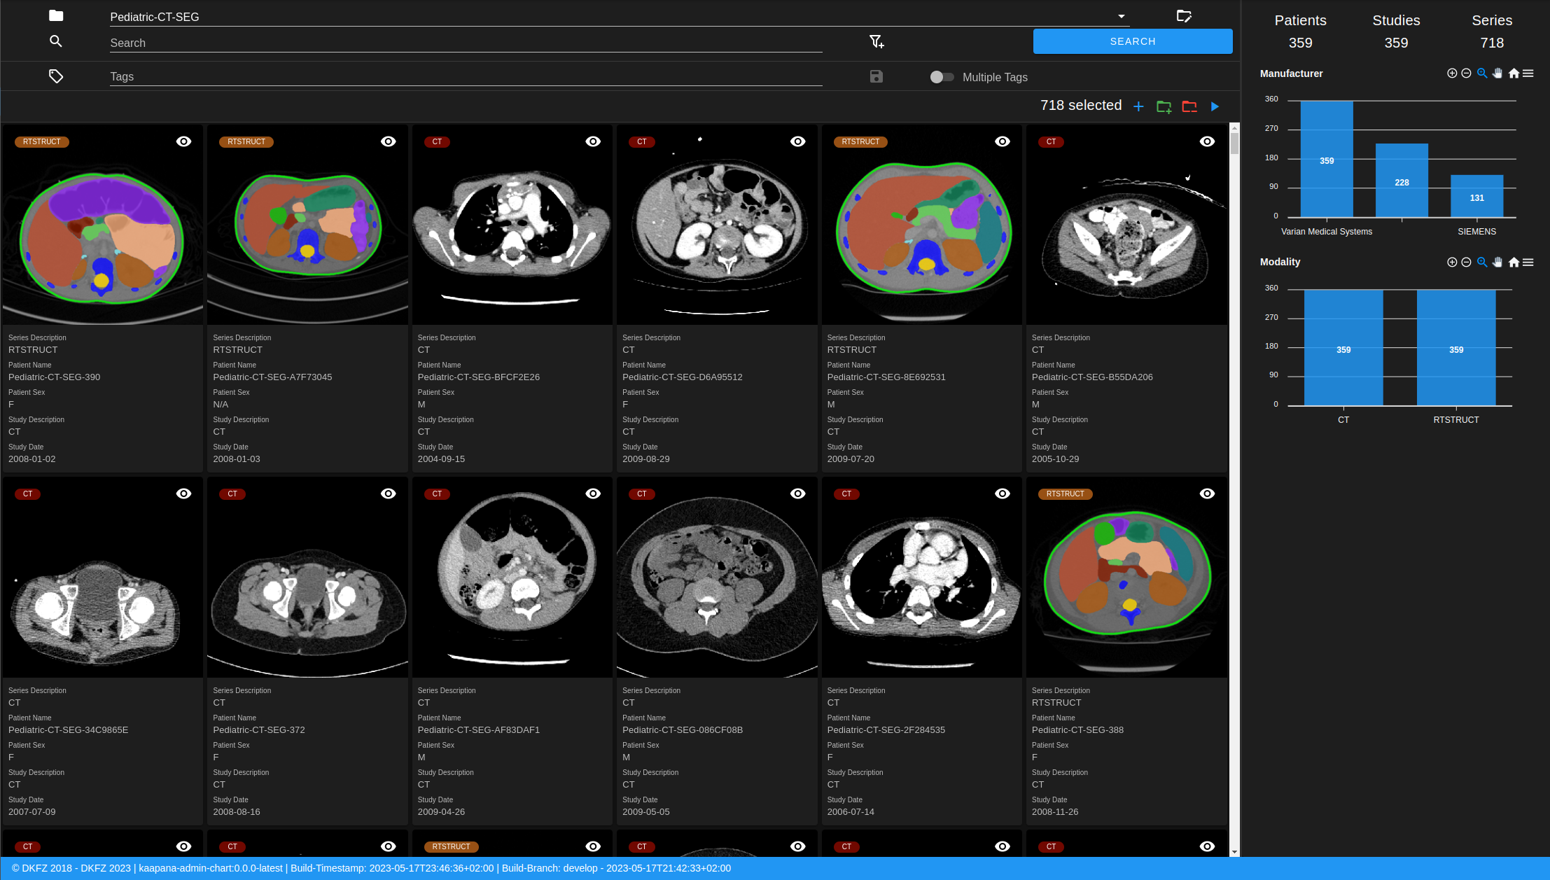Image resolution: width=1550 pixels, height=880 pixels.
Task: Click the Tags input field
Action: [466, 76]
